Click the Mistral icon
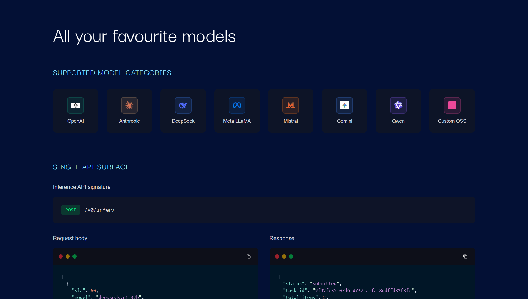Screen dimensions: 528x299 tap(290, 105)
